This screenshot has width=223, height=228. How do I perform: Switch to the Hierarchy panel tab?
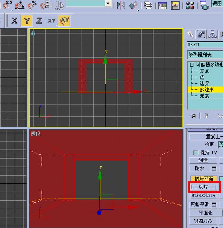click(x=212, y=34)
